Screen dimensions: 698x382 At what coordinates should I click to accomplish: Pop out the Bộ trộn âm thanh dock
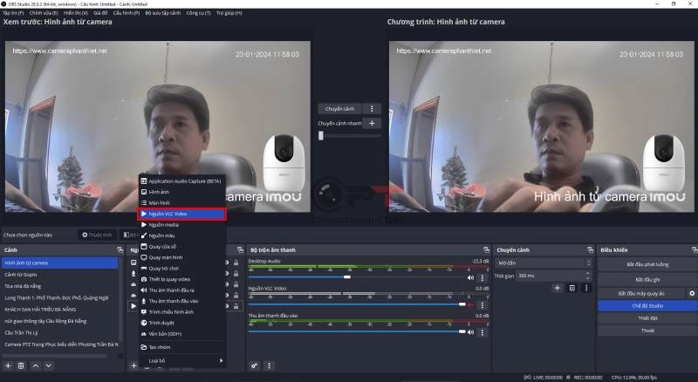click(486, 249)
